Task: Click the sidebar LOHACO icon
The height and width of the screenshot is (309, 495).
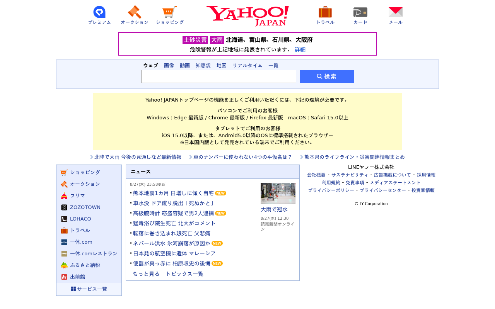Action: pos(64,219)
